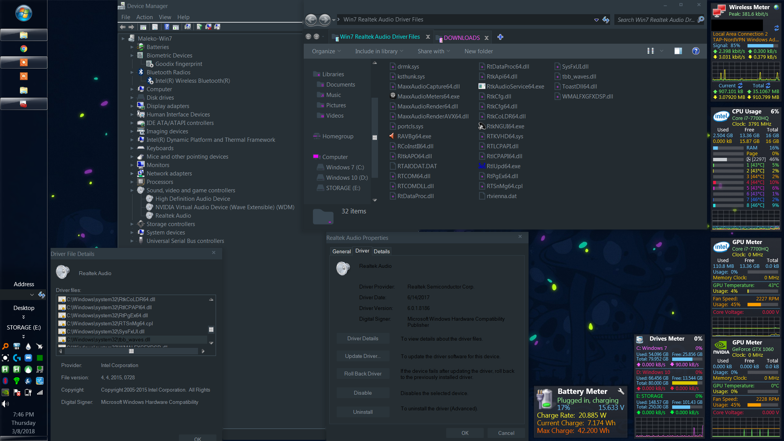The width and height of the screenshot is (784, 441).
Task: Open the Organize dropdown in Explorer
Action: tap(326, 51)
